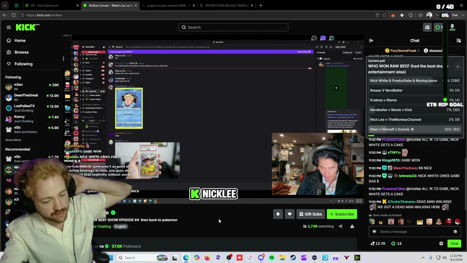Image resolution: width=467 pixels, height=263 pixels.
Task: Click the green Subscribe button
Action: click(x=342, y=214)
